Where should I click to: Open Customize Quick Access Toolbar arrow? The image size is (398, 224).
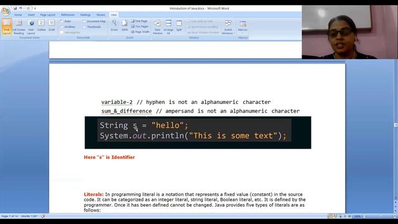[x=35, y=8]
